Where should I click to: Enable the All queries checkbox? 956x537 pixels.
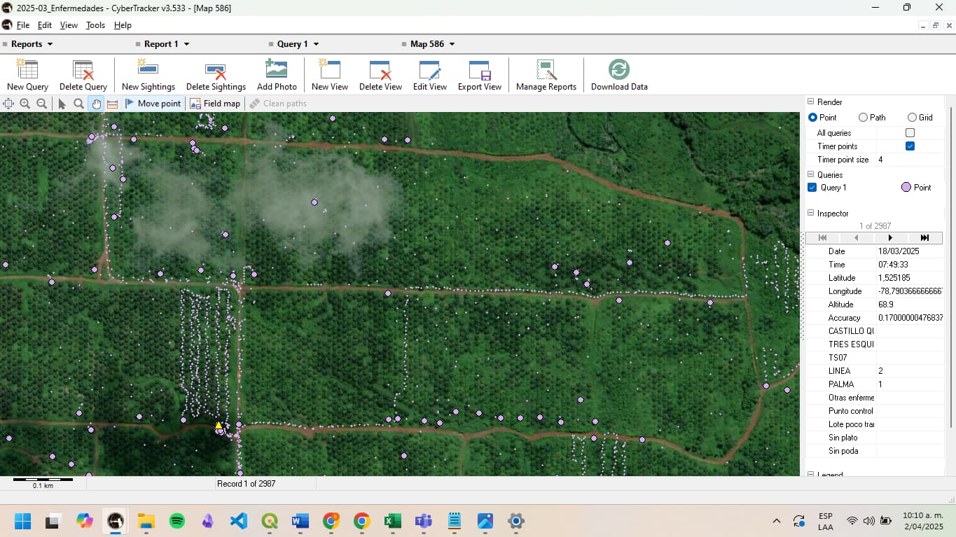coord(910,133)
